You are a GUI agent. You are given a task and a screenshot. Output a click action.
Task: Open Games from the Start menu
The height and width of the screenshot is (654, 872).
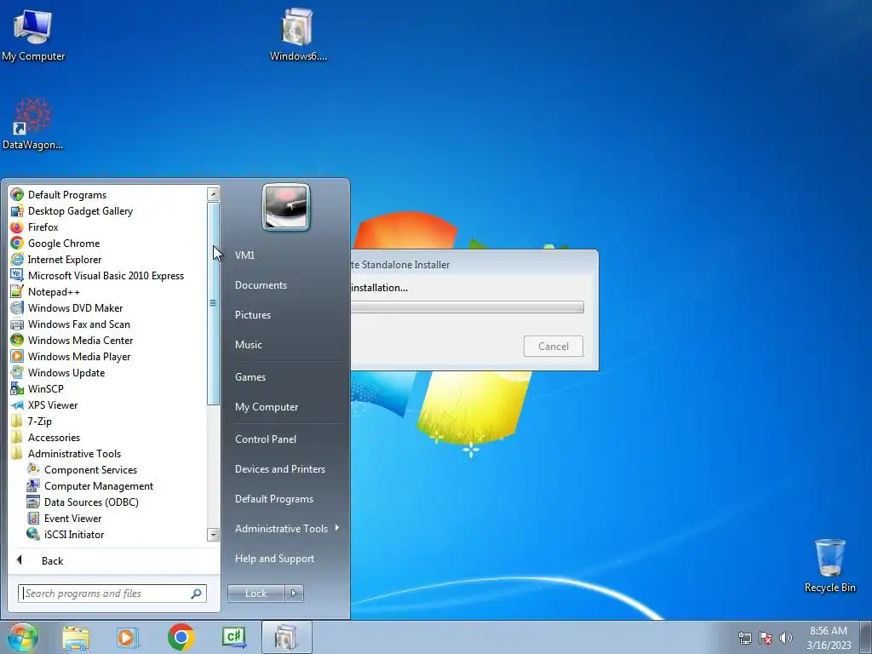250,377
